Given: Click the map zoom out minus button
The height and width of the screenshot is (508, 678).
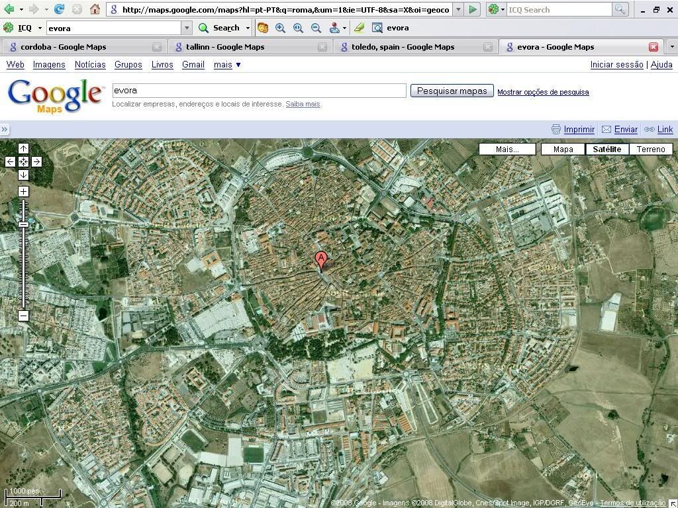Looking at the screenshot, I should pos(23,316).
